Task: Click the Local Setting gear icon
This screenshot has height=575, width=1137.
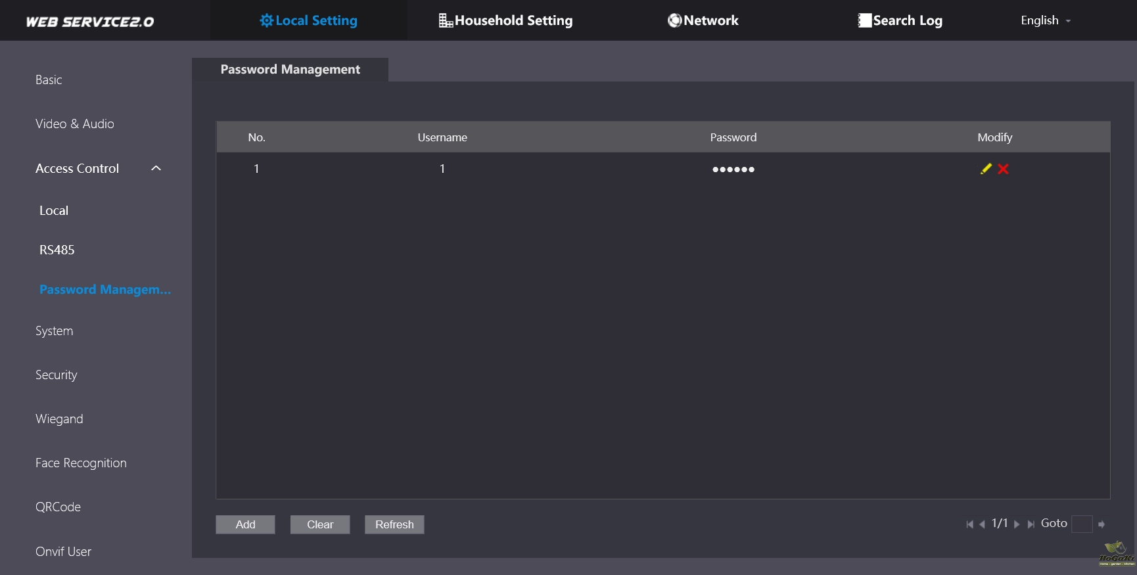Action: click(266, 20)
